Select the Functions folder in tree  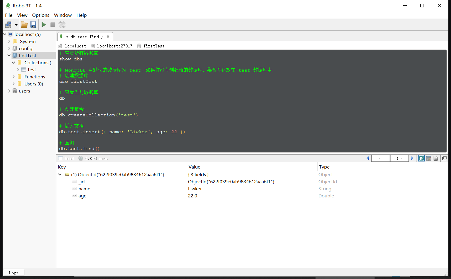tap(35, 77)
